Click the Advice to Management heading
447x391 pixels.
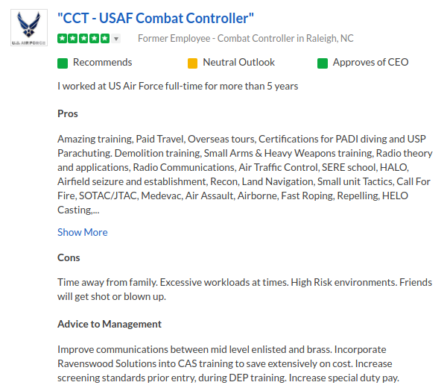110,324
